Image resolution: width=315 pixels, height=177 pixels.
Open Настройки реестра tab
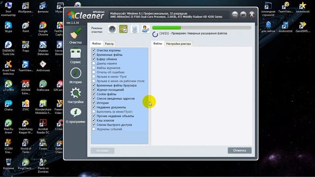178,44
